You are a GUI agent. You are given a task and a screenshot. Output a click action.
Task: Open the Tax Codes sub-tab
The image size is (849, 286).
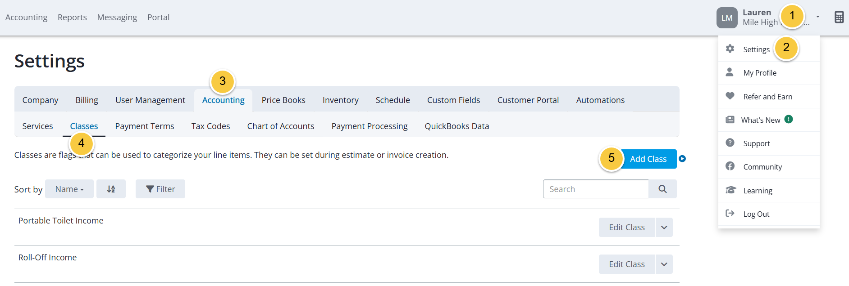(210, 126)
